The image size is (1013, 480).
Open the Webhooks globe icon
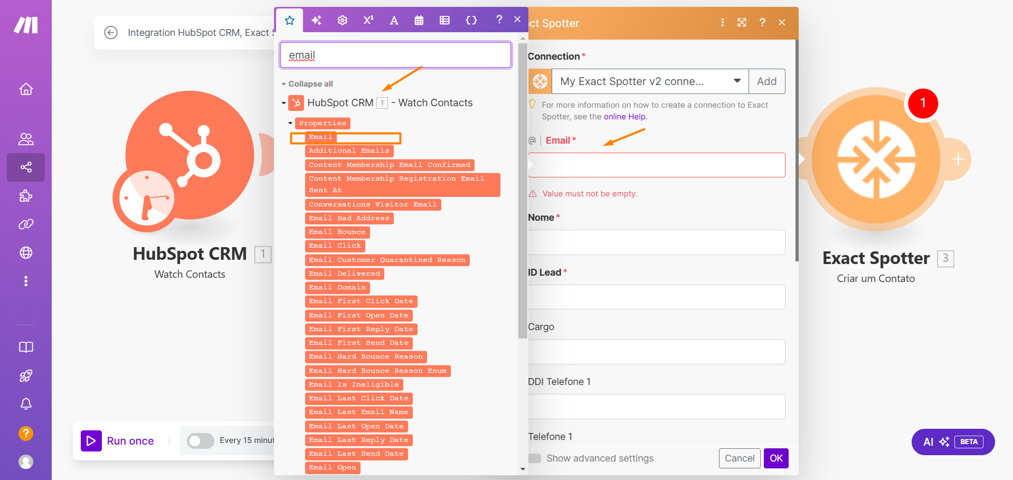(26, 253)
